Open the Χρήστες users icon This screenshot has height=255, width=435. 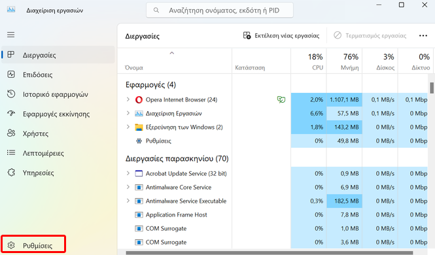pos(11,133)
